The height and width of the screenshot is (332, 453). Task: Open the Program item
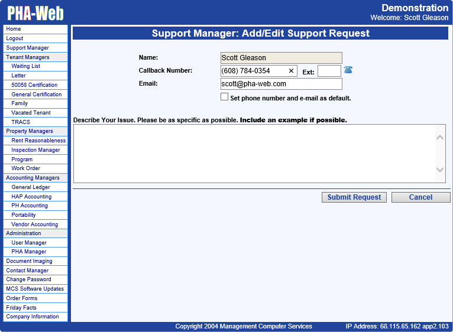[35, 159]
